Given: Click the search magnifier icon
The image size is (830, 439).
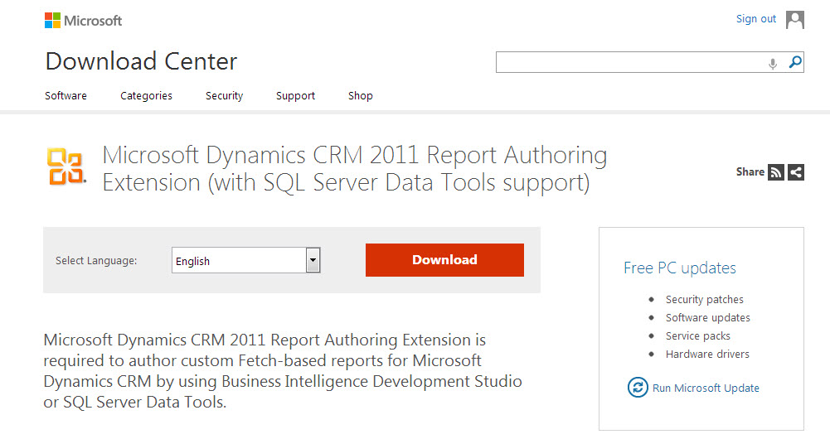Looking at the screenshot, I should click(795, 62).
